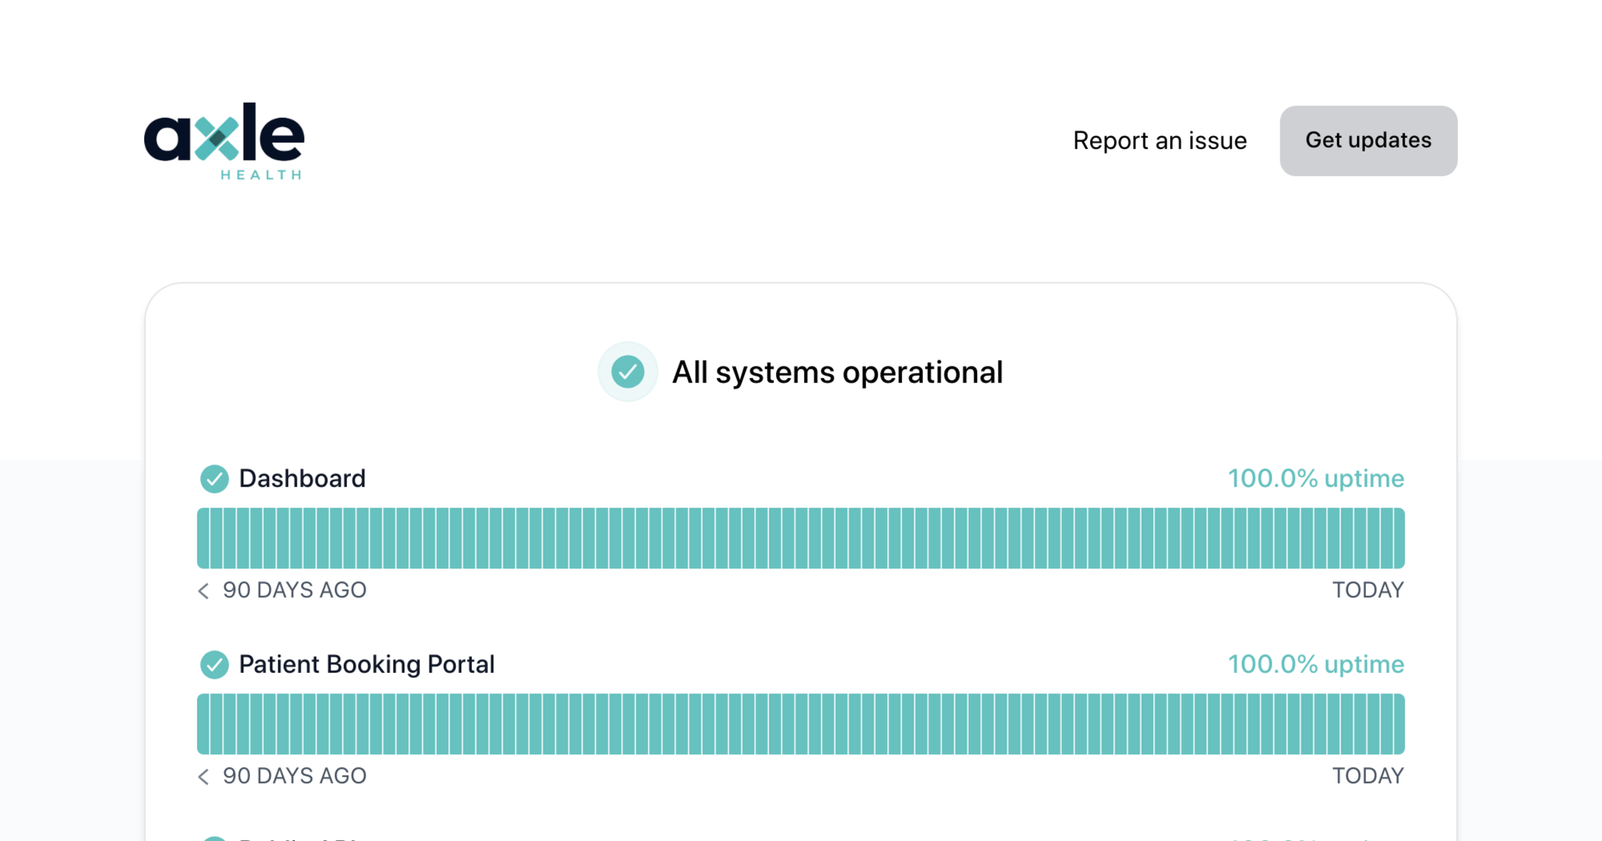Click the 90 DAYS AGO label under Dashboard

coord(294,591)
